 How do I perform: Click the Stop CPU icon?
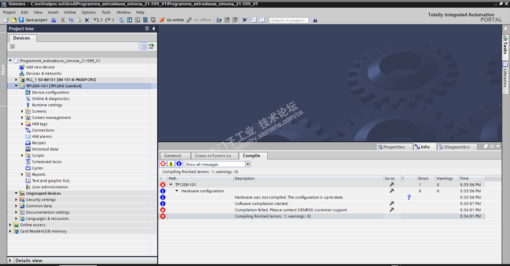pos(235,20)
